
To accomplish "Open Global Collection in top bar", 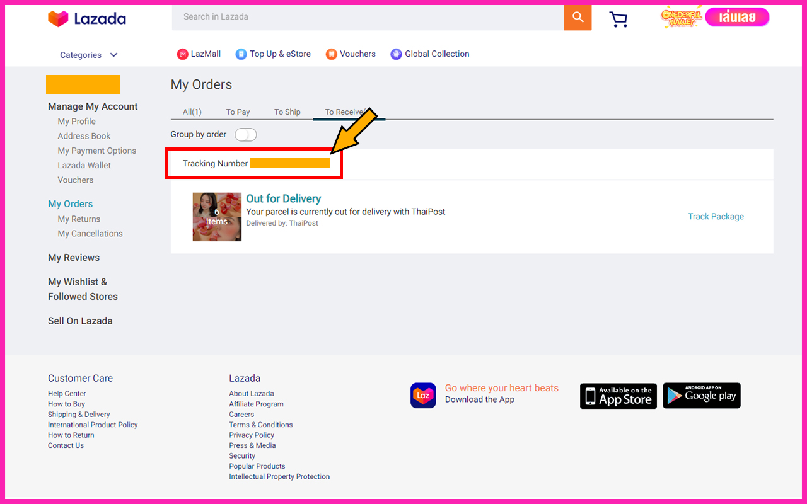I will [430, 54].
